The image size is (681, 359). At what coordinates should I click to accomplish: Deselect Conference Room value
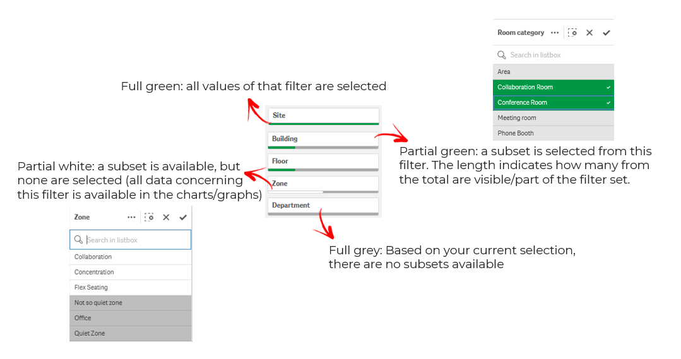554,102
